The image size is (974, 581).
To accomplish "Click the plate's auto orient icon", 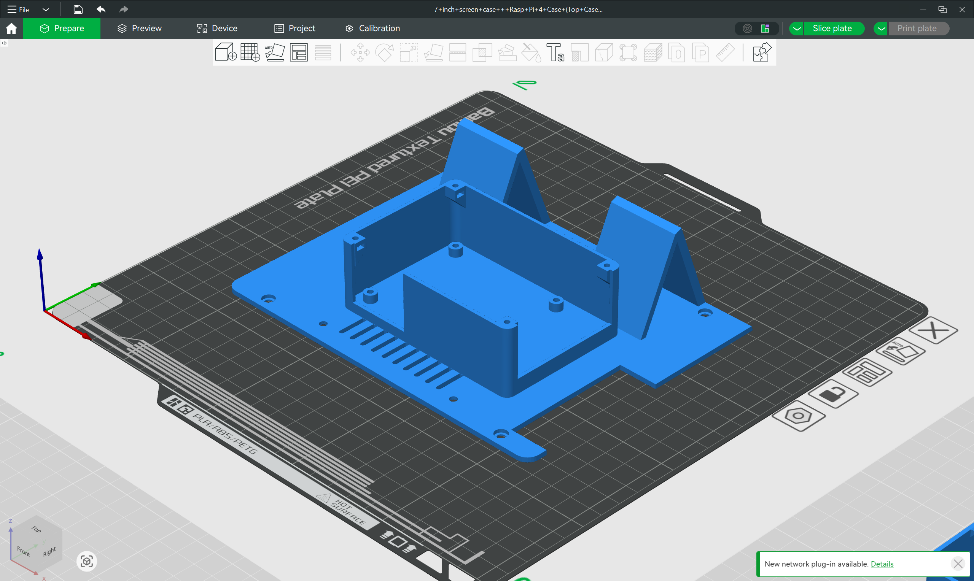I will [x=900, y=351].
